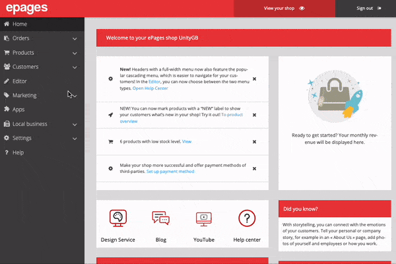Image resolution: width=396 pixels, height=264 pixels.
Task: Dismiss the payment methods notice
Action: pyautogui.click(x=254, y=168)
